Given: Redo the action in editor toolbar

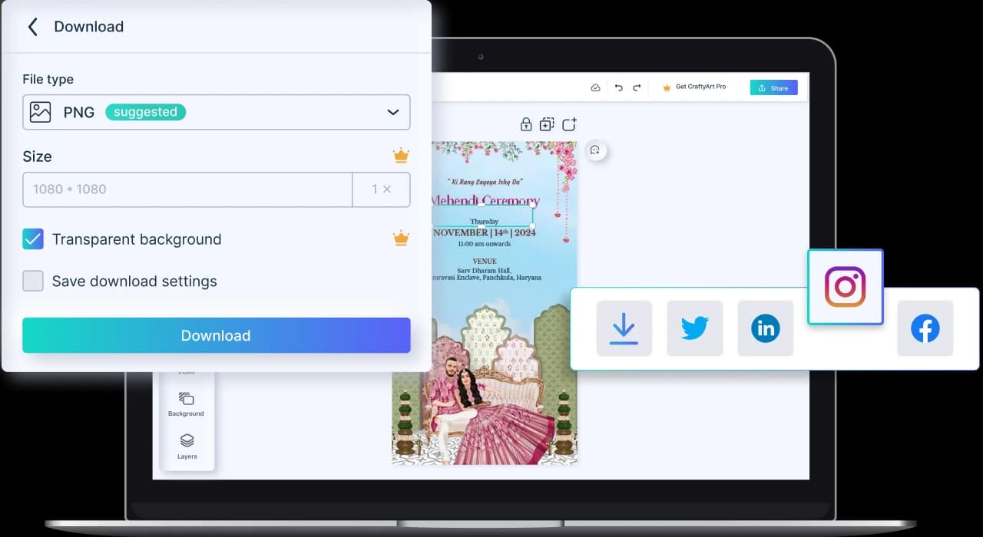Looking at the screenshot, I should tap(637, 88).
